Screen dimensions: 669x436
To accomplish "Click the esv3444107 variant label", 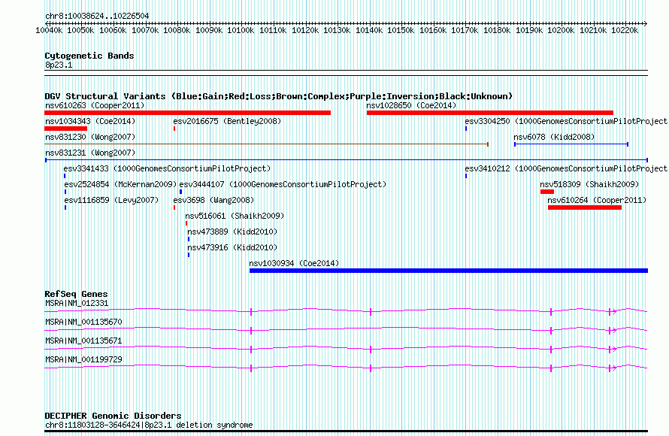I will pyautogui.click(x=283, y=184).
